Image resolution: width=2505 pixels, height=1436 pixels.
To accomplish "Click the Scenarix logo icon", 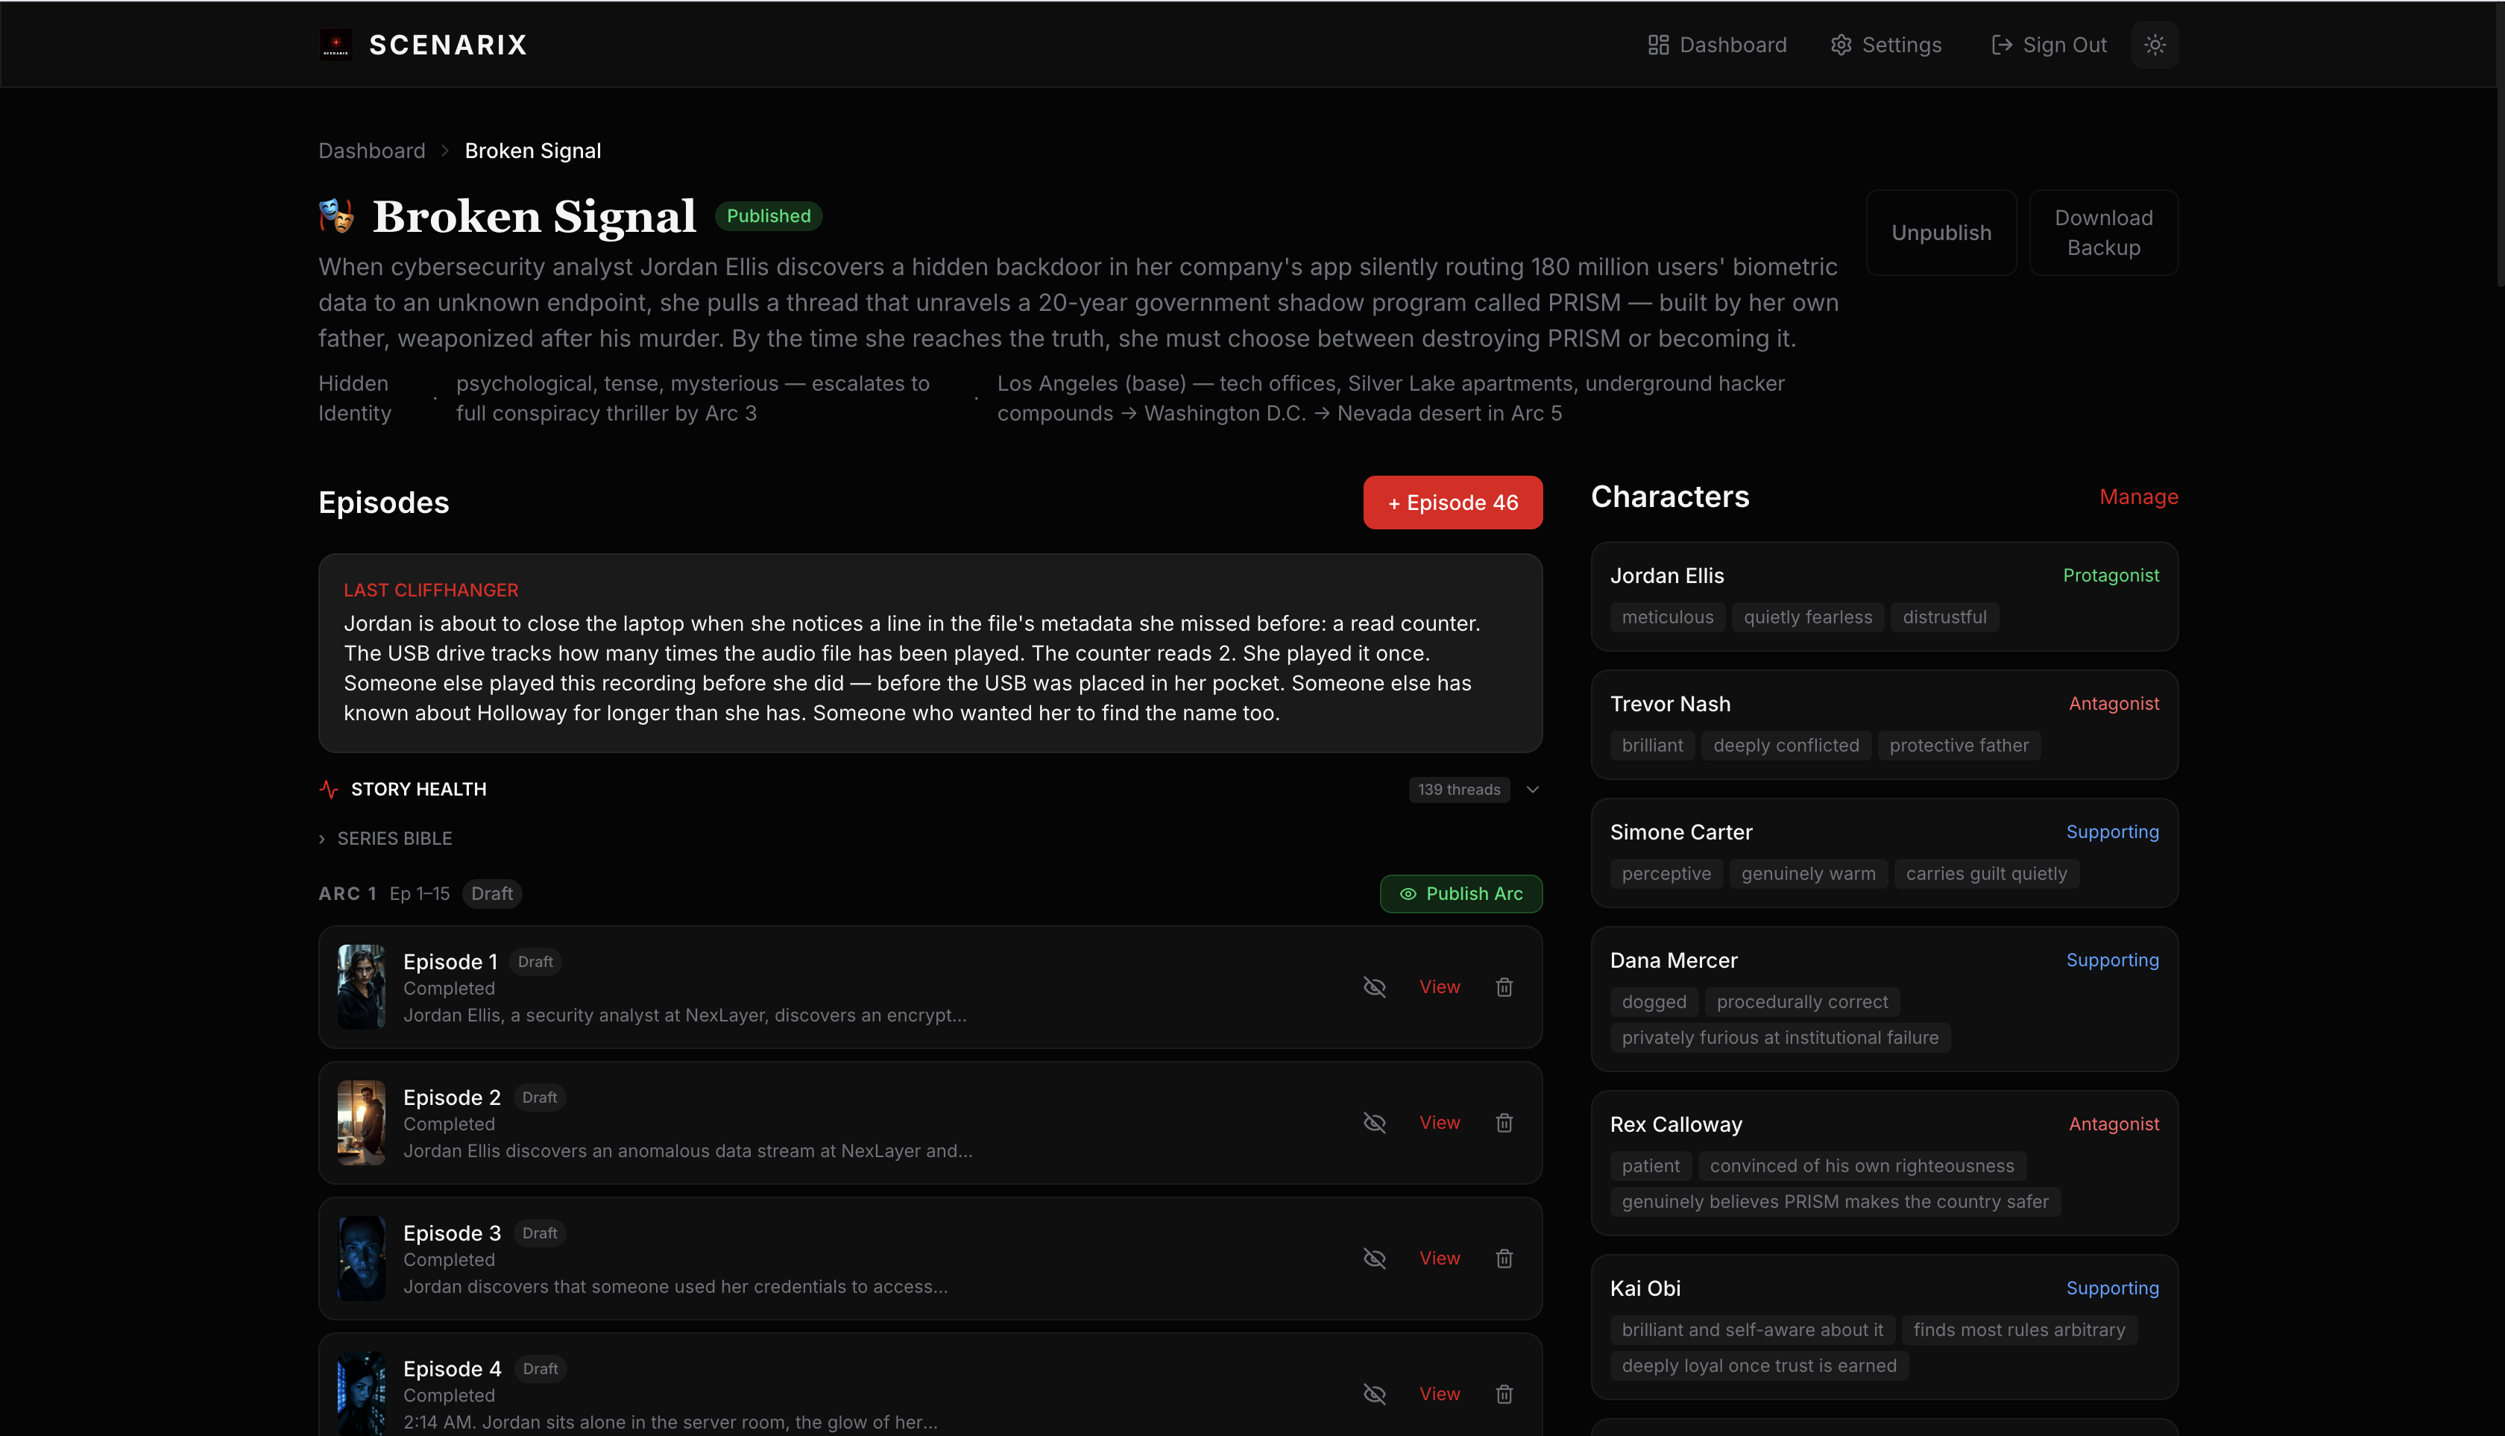I will 335,45.
